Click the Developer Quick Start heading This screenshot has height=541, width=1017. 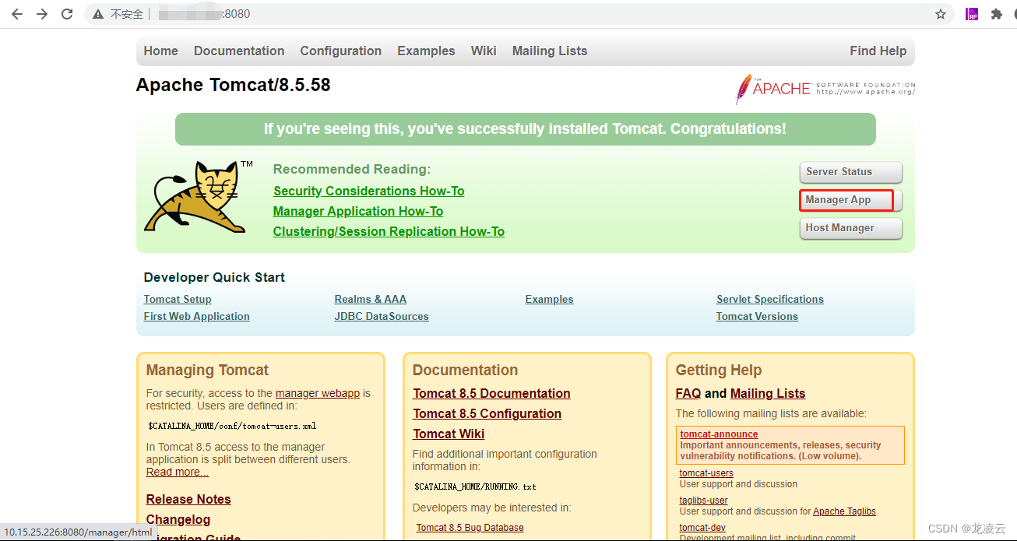[214, 278]
